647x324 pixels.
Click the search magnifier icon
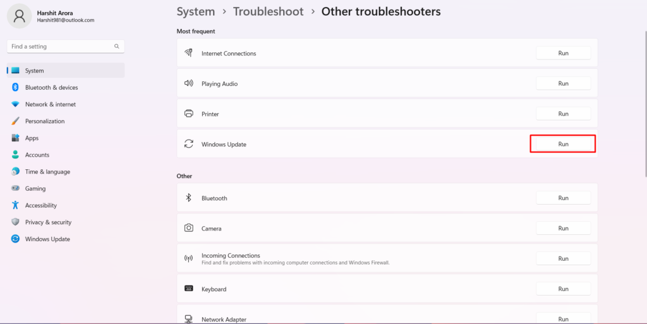117,47
